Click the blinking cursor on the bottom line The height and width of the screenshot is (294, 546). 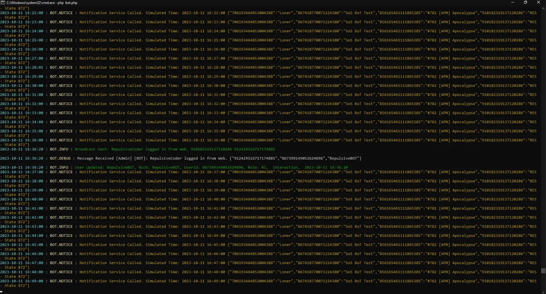pyautogui.click(x=1, y=291)
